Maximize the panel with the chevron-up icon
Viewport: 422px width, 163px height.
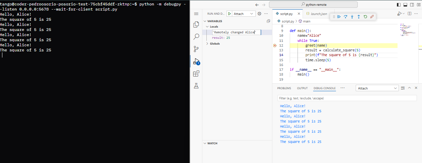coord(409,88)
